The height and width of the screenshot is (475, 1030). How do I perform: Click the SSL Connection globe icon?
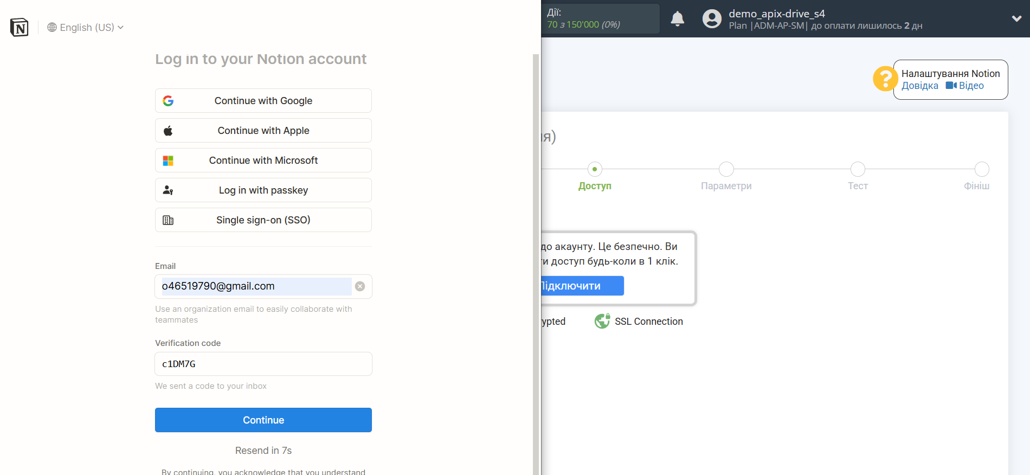(x=602, y=322)
